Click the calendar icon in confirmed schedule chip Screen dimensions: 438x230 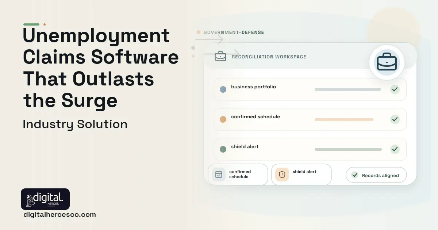tap(219, 175)
